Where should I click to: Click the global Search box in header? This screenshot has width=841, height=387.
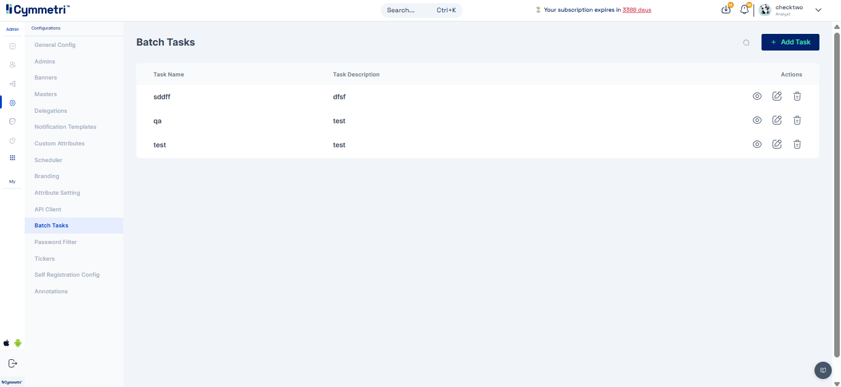[421, 10]
